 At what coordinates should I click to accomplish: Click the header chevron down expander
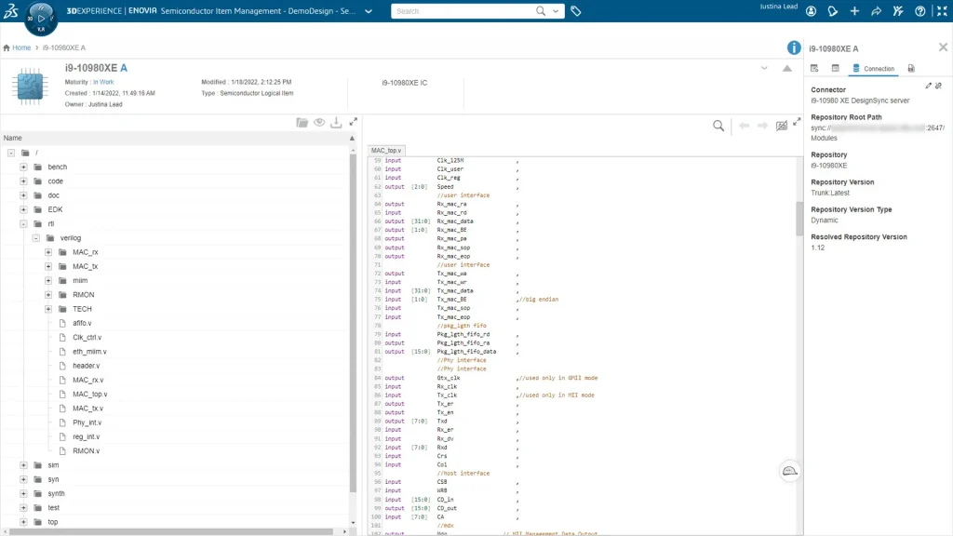click(764, 68)
